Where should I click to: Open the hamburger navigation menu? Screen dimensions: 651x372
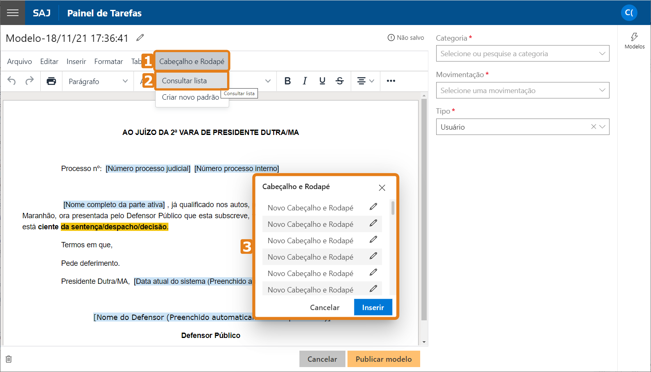coord(13,13)
